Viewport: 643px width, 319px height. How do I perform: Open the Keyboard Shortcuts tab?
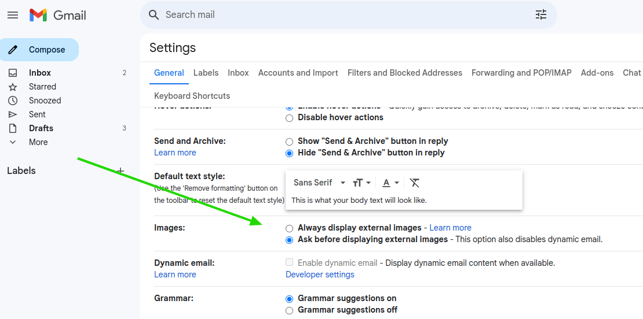tap(192, 96)
